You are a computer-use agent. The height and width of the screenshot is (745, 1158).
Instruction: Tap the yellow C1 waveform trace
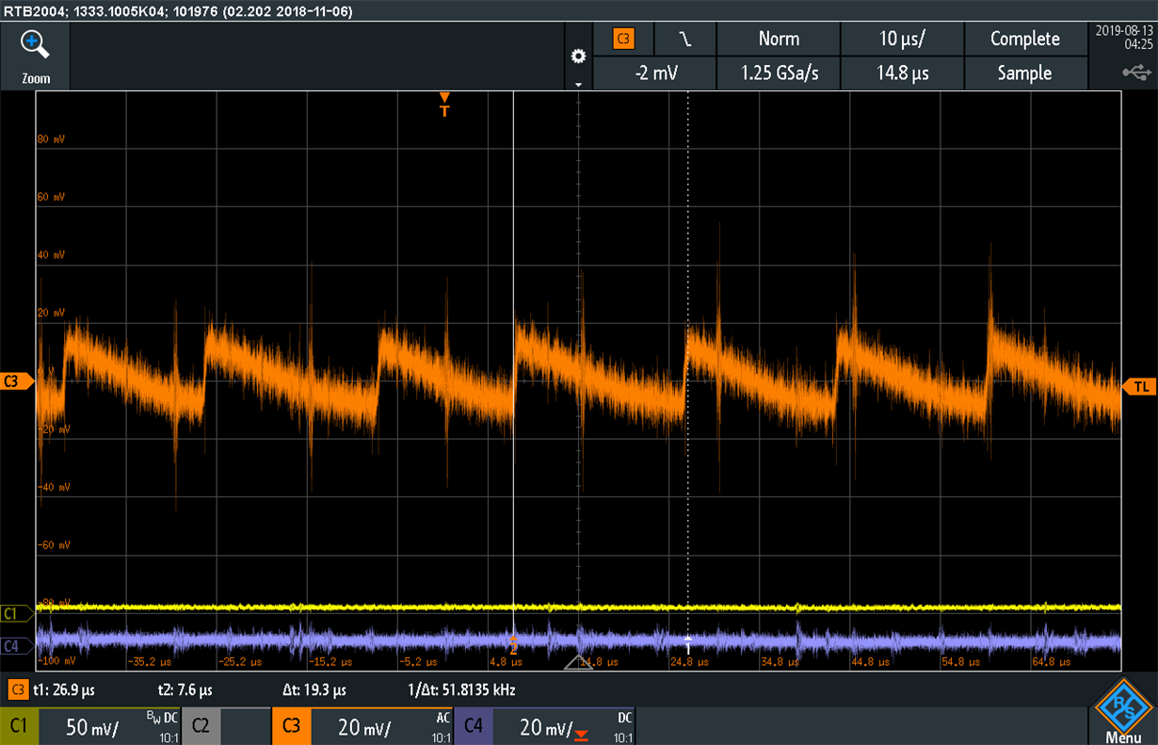tap(578, 607)
